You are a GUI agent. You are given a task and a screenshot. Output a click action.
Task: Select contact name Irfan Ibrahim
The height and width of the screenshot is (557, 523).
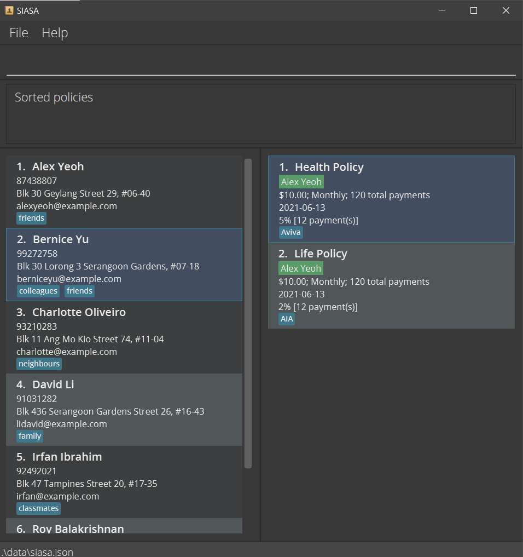pos(67,457)
